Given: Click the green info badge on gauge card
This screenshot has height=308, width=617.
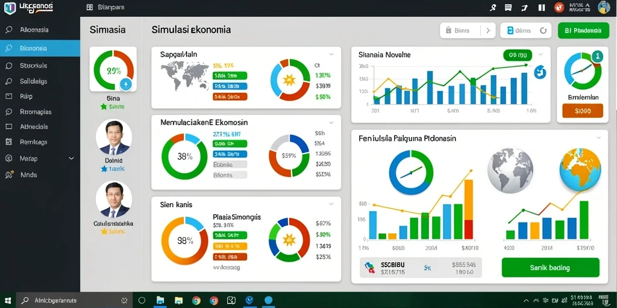Looking at the screenshot, I should [x=597, y=56].
